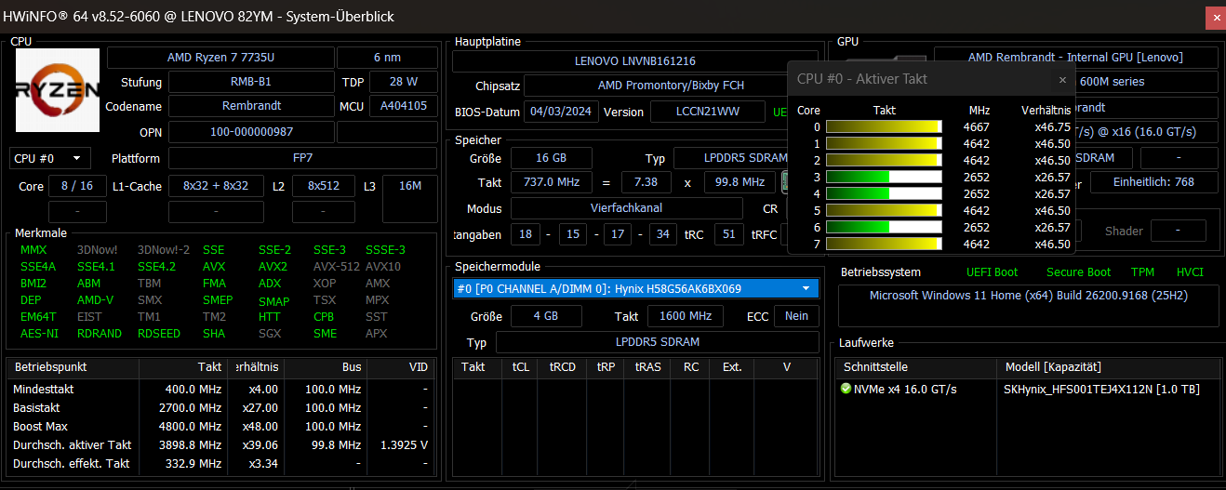Click the AMD Rembrandt Internal GPU name field
The image size is (1226, 490).
pyautogui.click(x=1075, y=58)
